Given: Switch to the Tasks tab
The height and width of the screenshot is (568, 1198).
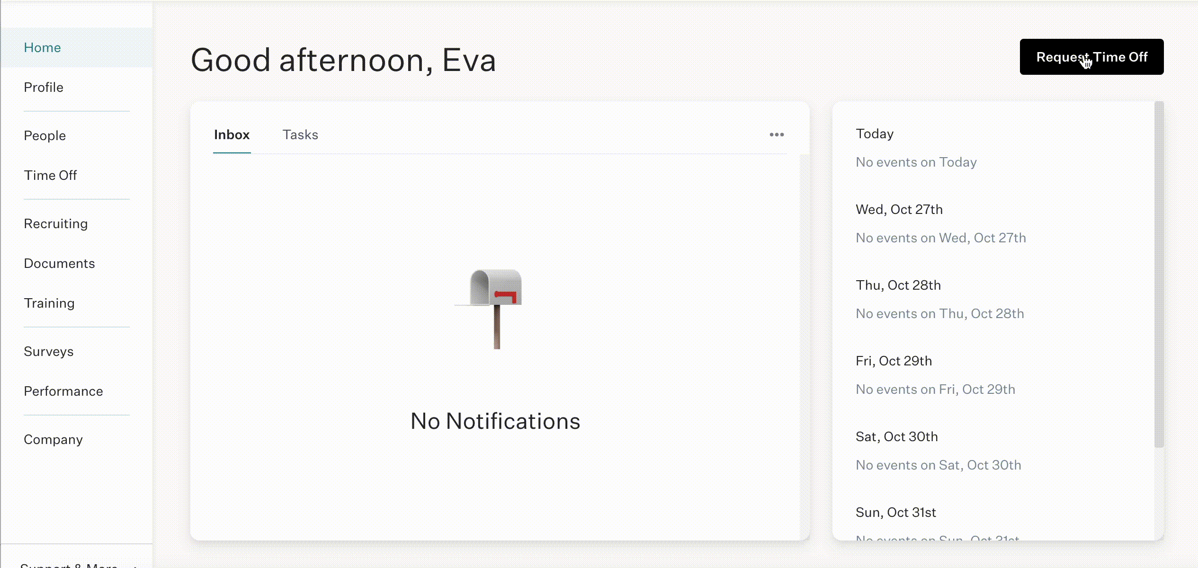Looking at the screenshot, I should click(x=300, y=135).
